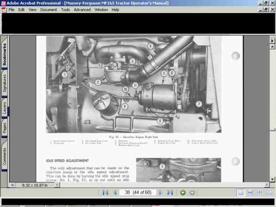Go to next view grey button
Viewport: 276px width, 207px height.
tap(192, 193)
